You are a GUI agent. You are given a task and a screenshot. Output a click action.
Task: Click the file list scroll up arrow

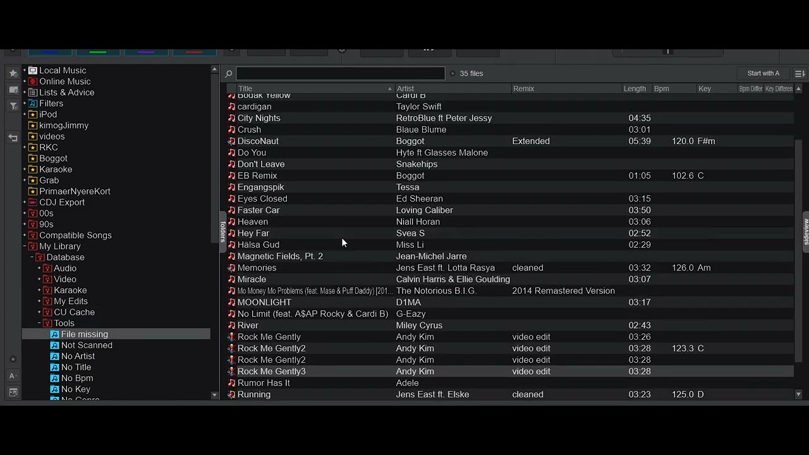pos(798,89)
